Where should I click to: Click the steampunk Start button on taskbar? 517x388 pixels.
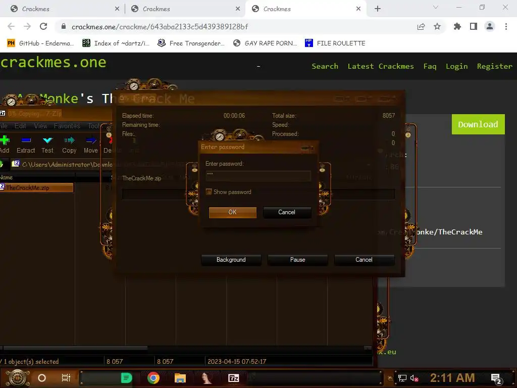[18, 378]
